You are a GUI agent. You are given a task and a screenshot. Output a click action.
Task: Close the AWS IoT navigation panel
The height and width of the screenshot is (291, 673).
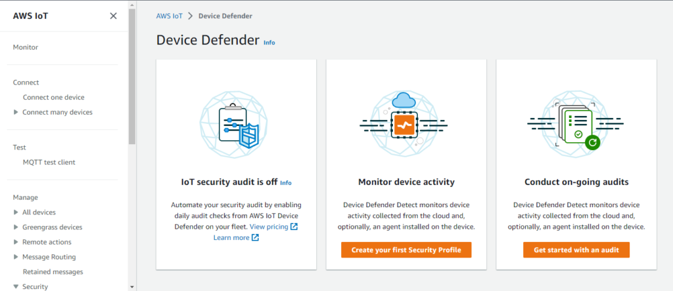coord(113,16)
